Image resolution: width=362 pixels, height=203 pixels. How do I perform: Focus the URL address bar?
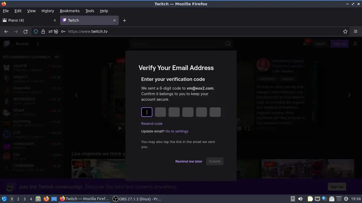click(204, 31)
